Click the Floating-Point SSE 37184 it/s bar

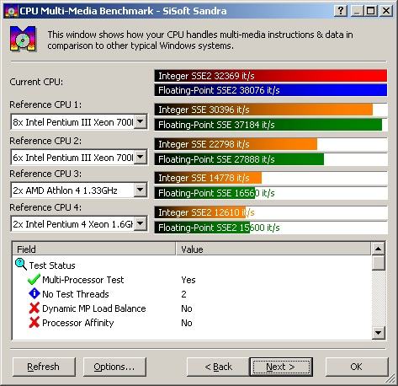(268, 125)
